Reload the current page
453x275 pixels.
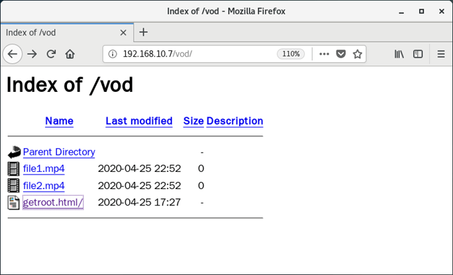(51, 54)
